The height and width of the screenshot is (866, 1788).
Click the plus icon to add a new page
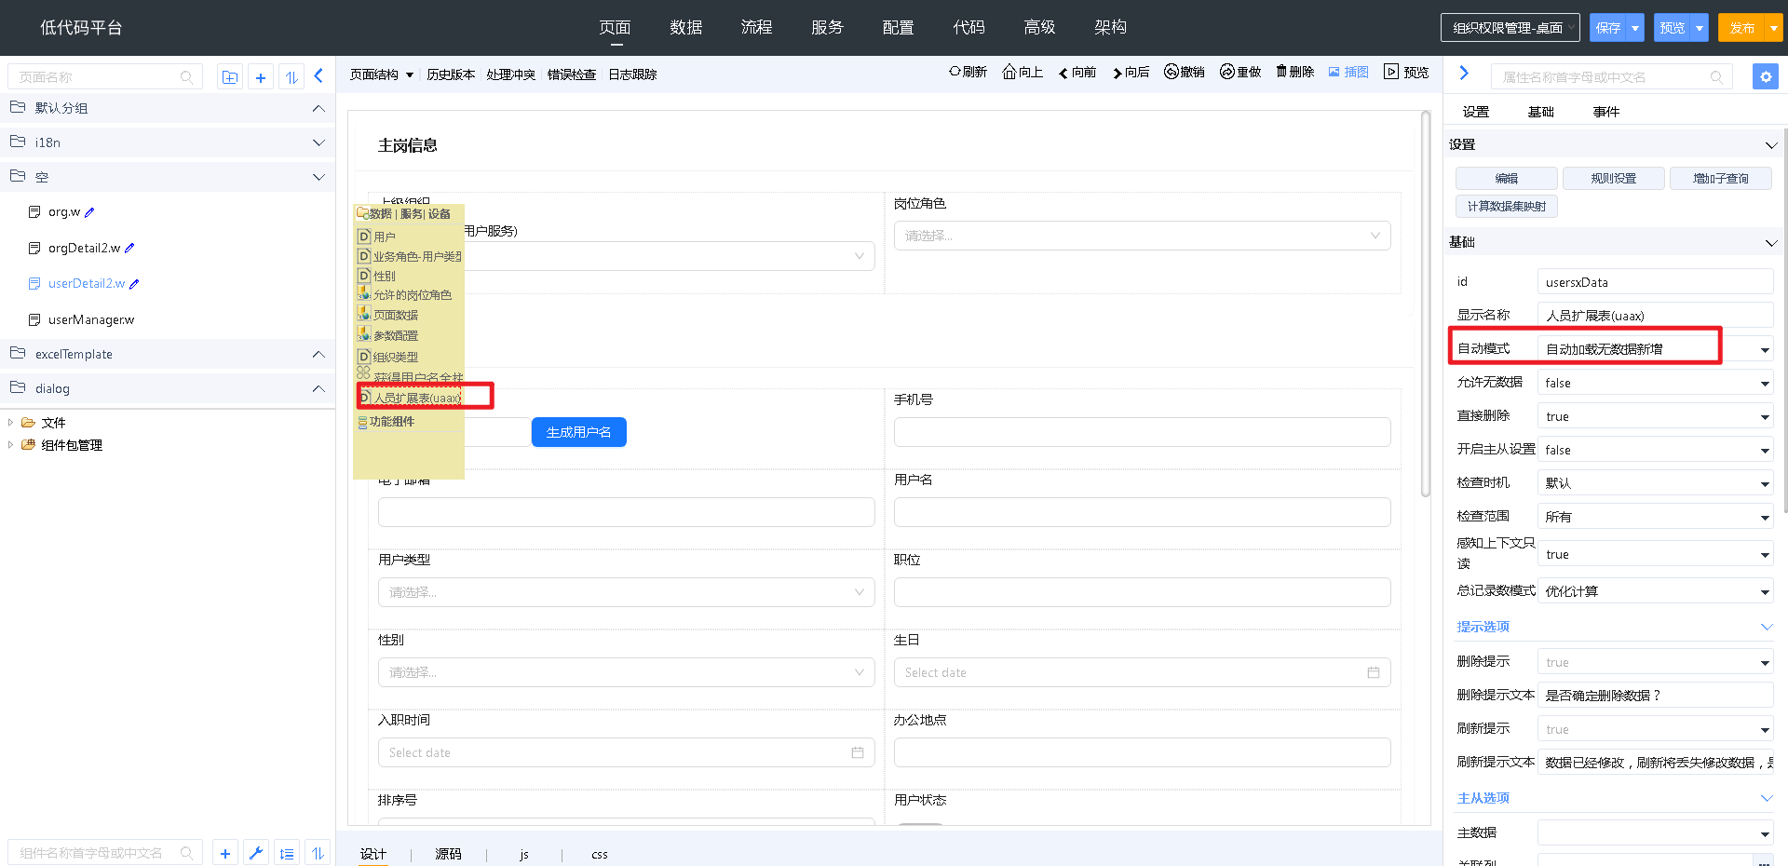261,76
